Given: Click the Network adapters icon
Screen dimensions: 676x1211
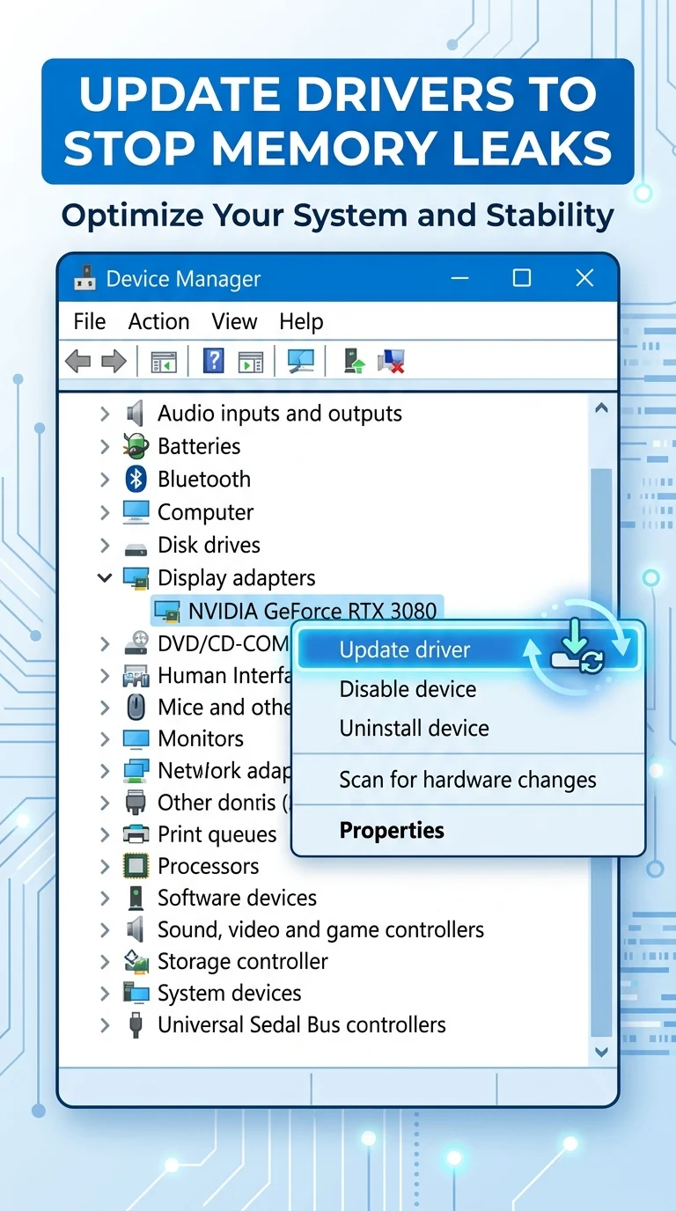Looking at the screenshot, I should [136, 771].
